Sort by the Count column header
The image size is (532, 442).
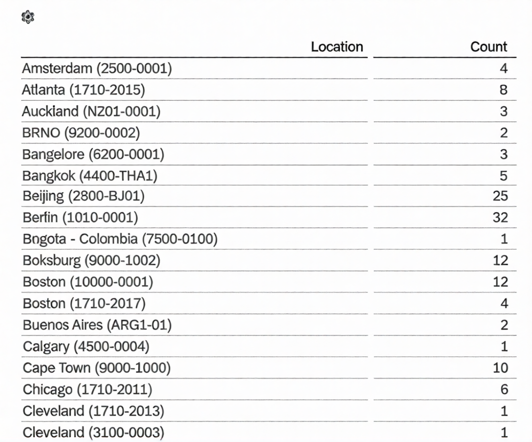click(x=488, y=47)
